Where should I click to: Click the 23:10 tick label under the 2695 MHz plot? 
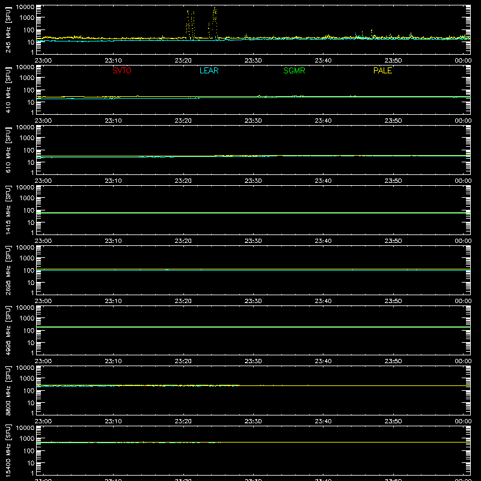pyautogui.click(x=113, y=301)
